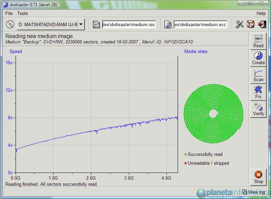271x199 pixels.
Task: Click the green Successfully read legend swatch
Action: [186, 154]
